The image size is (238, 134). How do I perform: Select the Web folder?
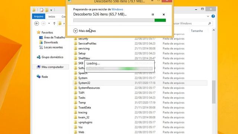point(81,132)
